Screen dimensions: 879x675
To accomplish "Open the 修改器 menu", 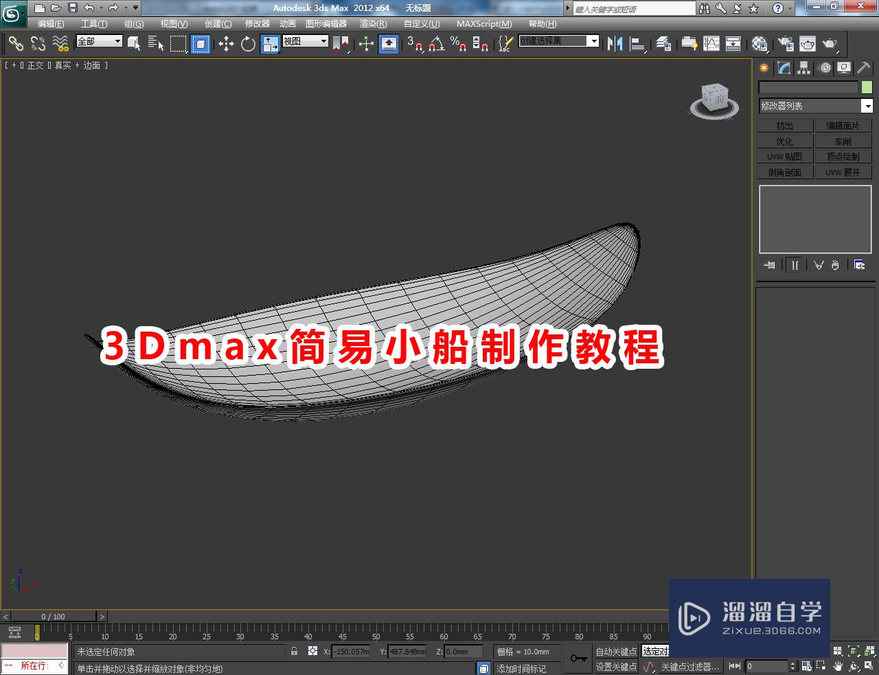I will (258, 24).
